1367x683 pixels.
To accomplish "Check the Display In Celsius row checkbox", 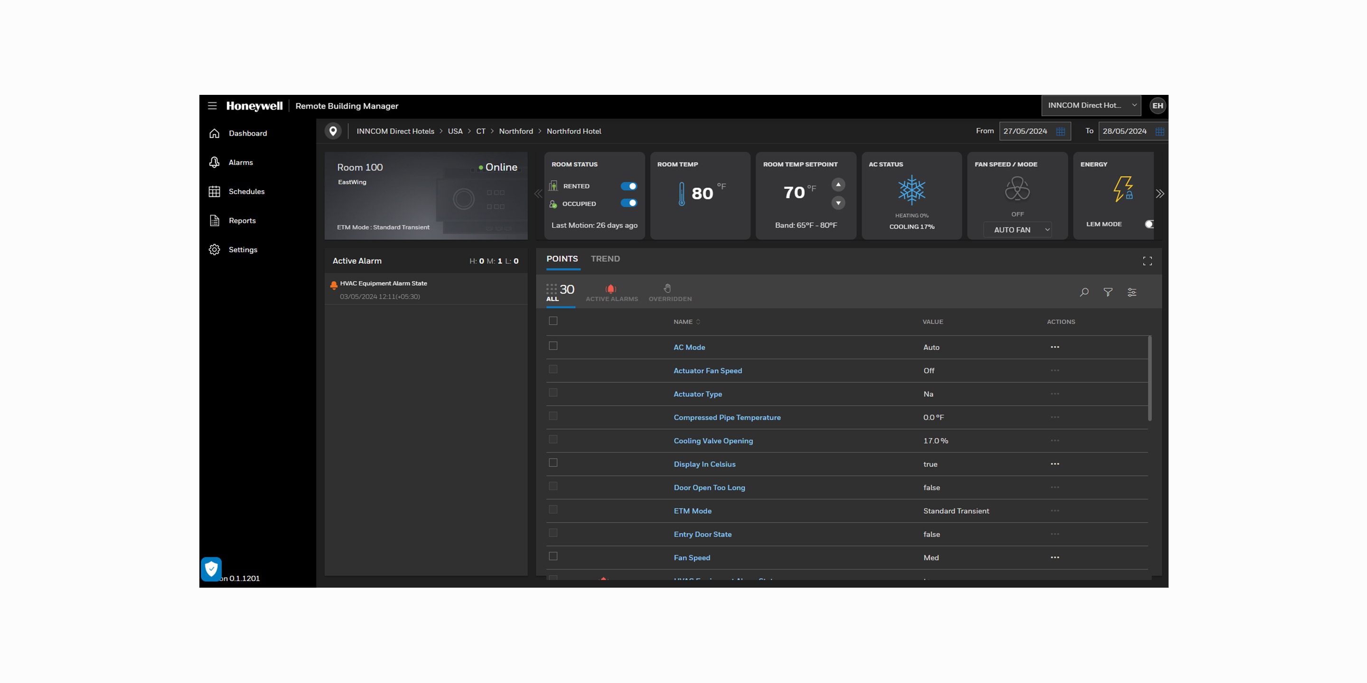I will click(x=553, y=462).
